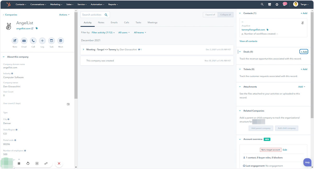Collapse the Tickets (0) section
The image size is (314, 169).
click(x=240, y=69)
